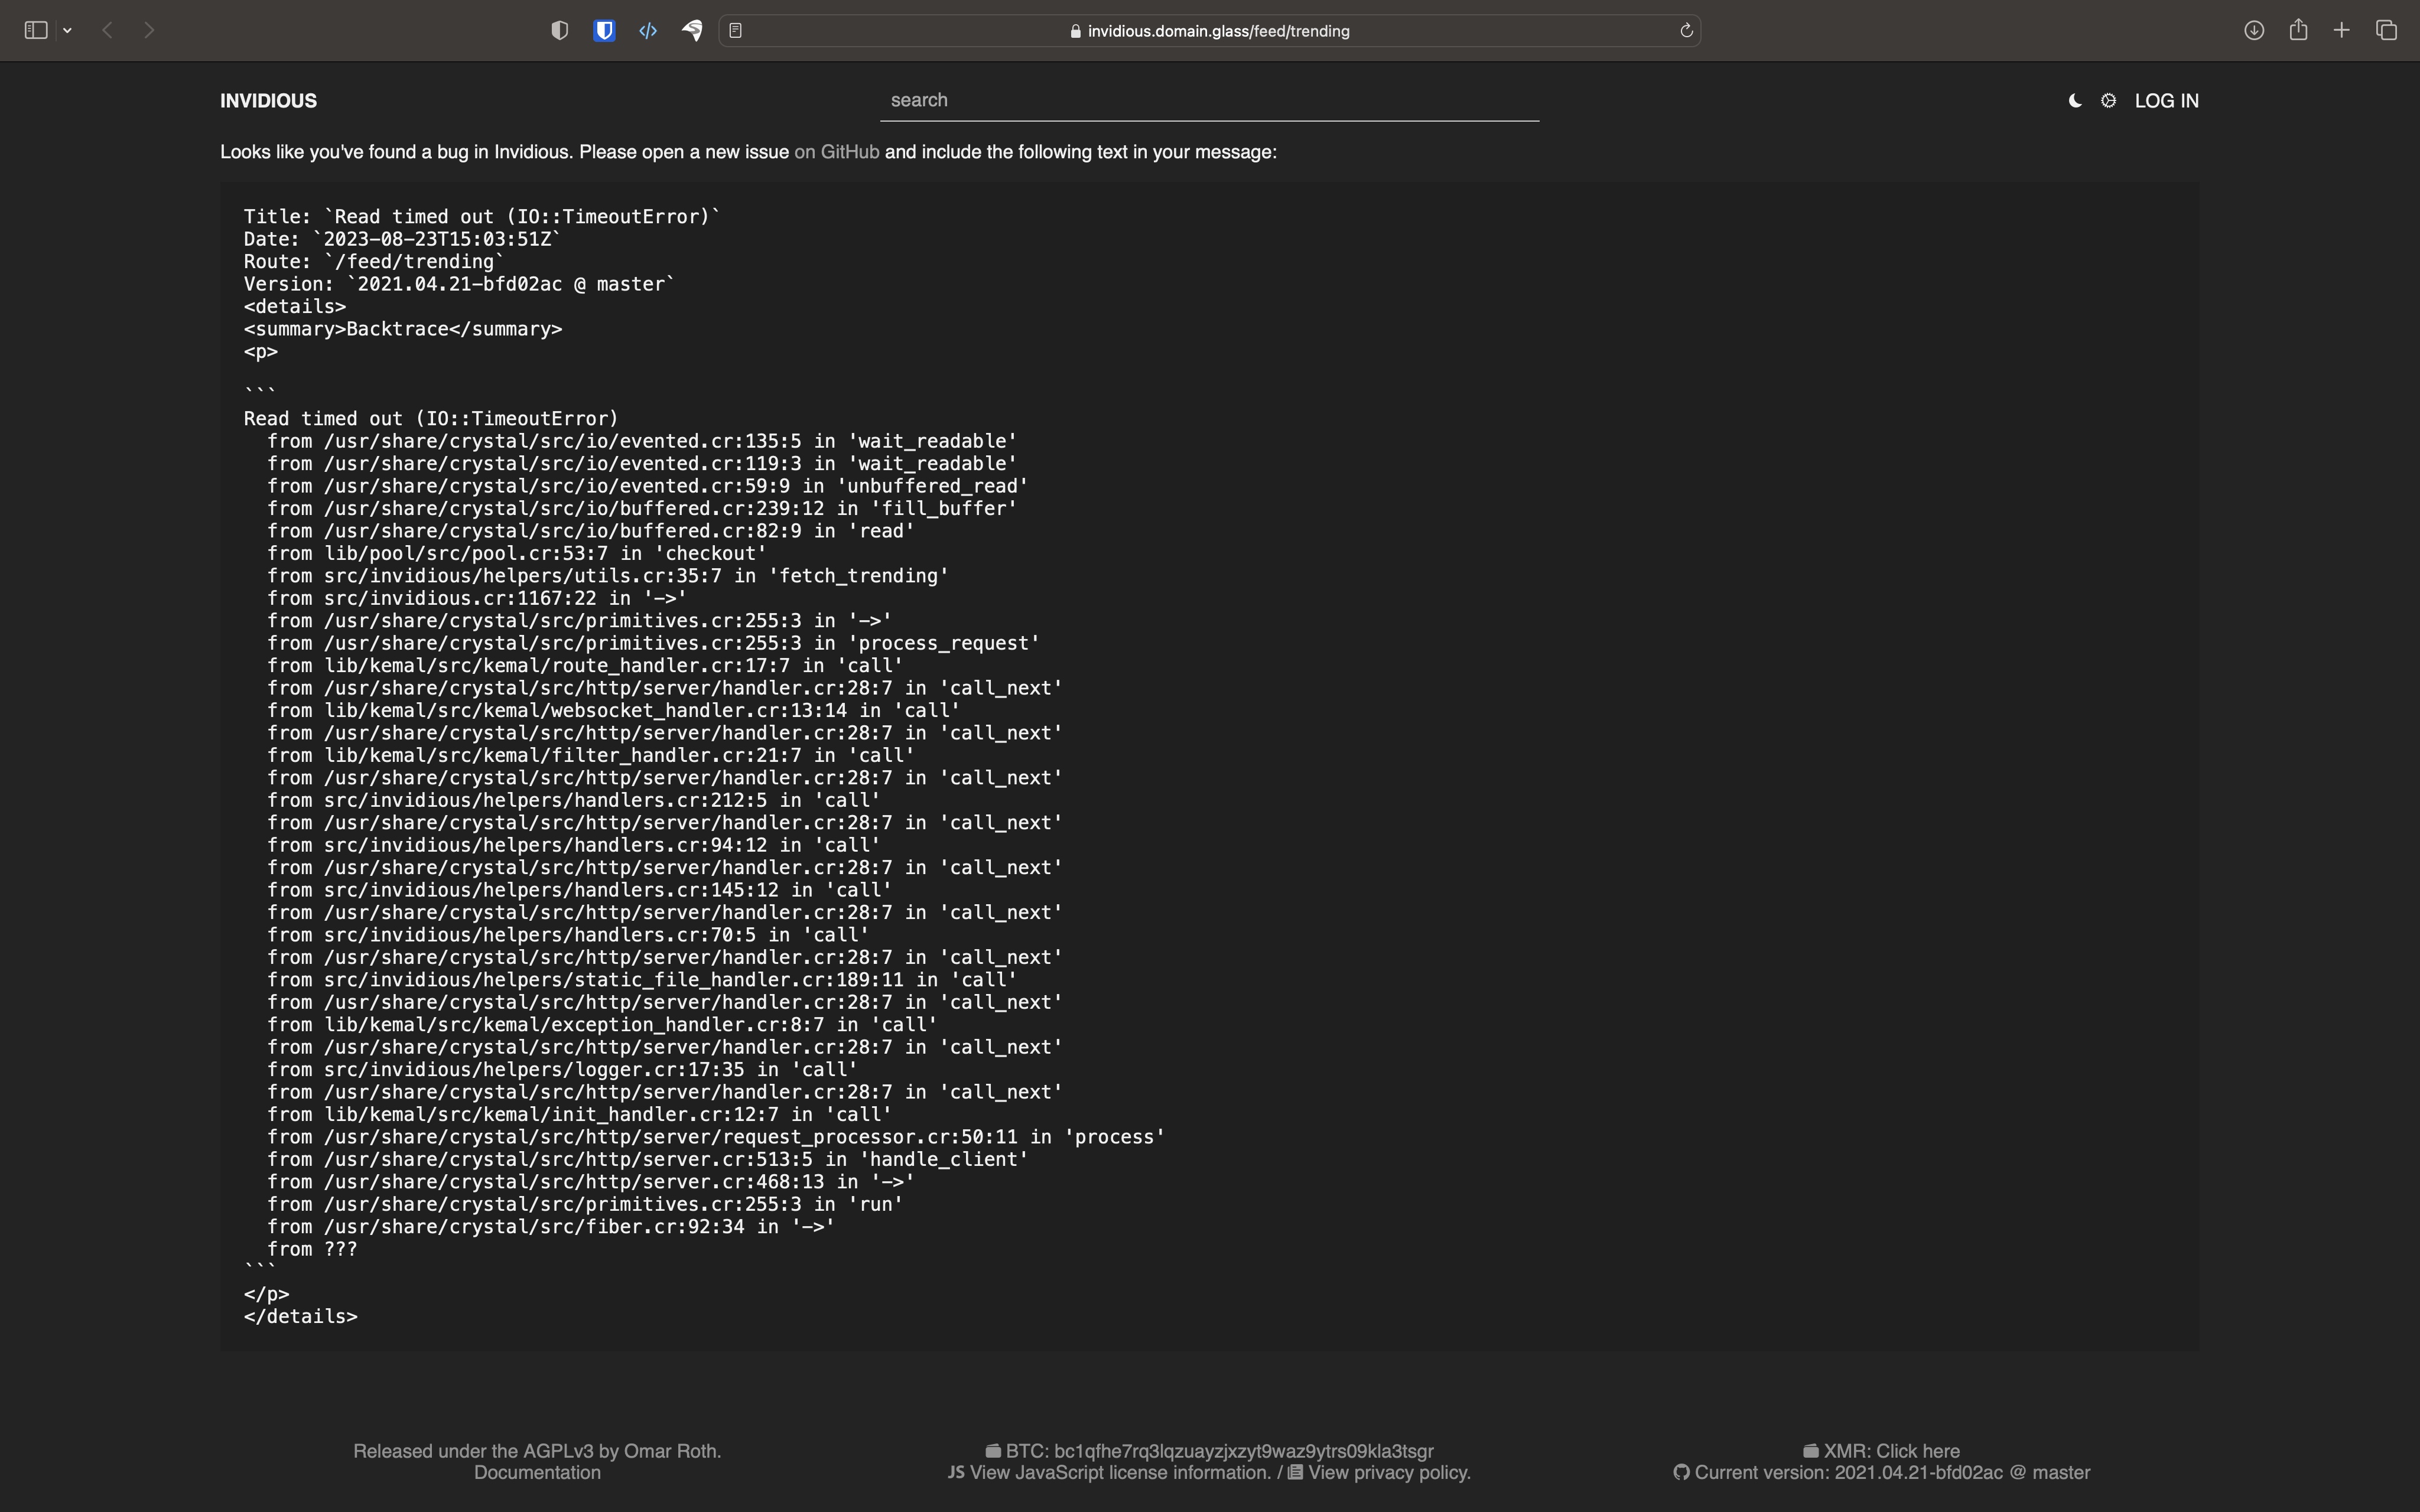
Task: Open 'View privacy policy' link
Action: (x=1379, y=1473)
